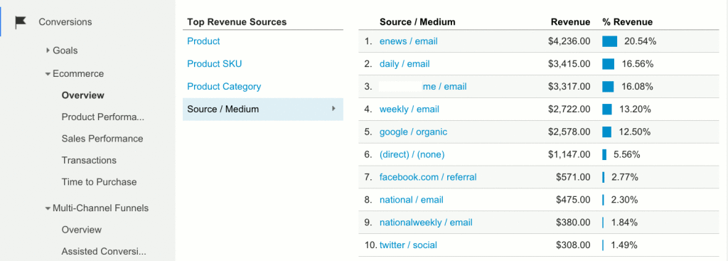This screenshot has height=261, width=728.
Task: Select Product under Top Revenue Sources
Action: [x=204, y=41]
